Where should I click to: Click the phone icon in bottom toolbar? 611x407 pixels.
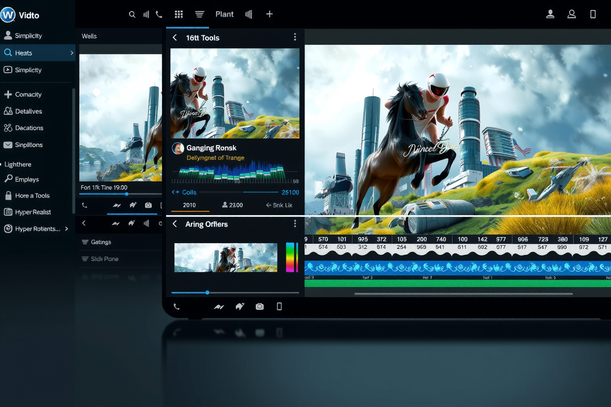pos(177,306)
